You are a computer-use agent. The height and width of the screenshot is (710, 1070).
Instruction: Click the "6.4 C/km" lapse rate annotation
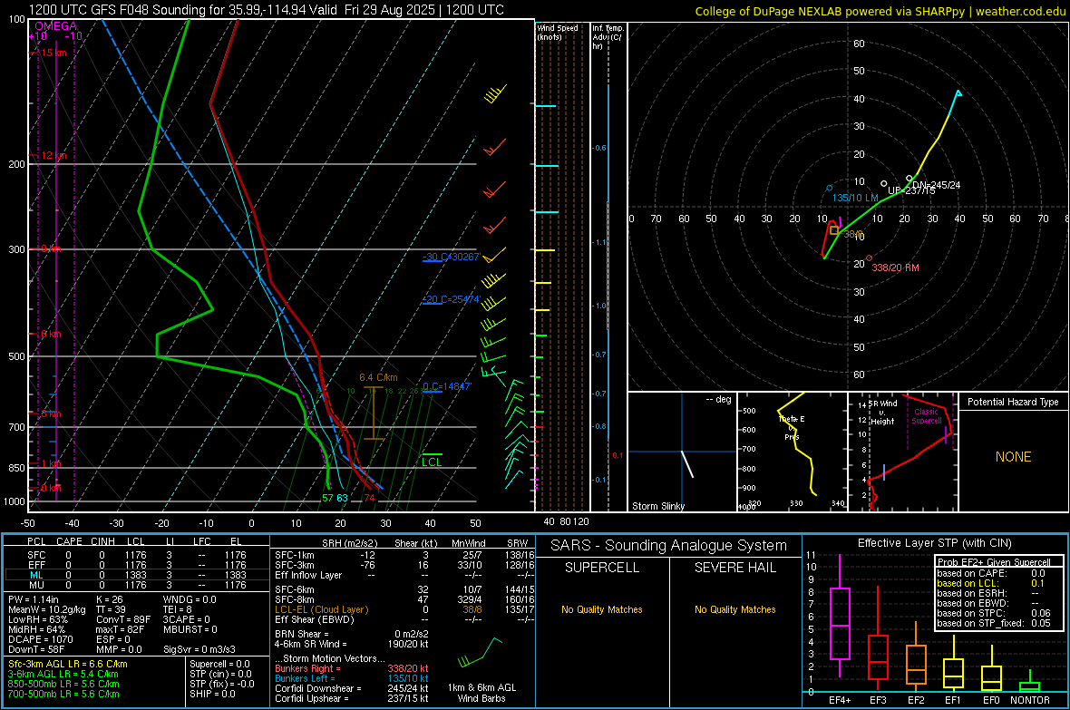tap(378, 377)
